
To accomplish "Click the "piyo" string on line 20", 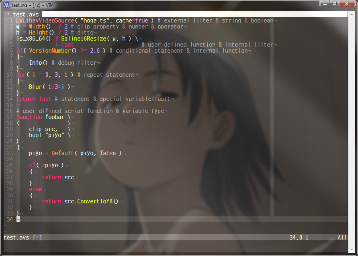I will 55,135.
